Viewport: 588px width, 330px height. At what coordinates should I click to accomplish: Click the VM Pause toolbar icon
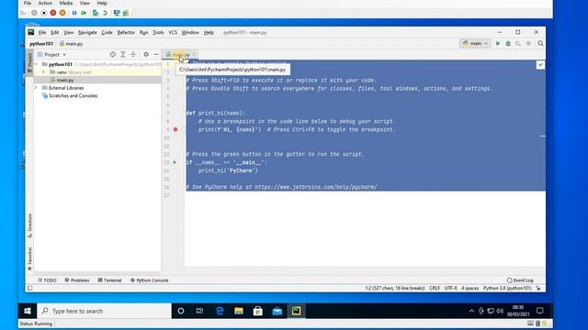pyautogui.click(x=74, y=13)
